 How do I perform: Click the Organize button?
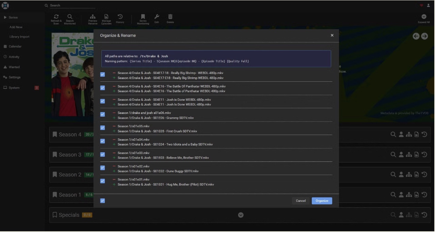click(x=322, y=201)
